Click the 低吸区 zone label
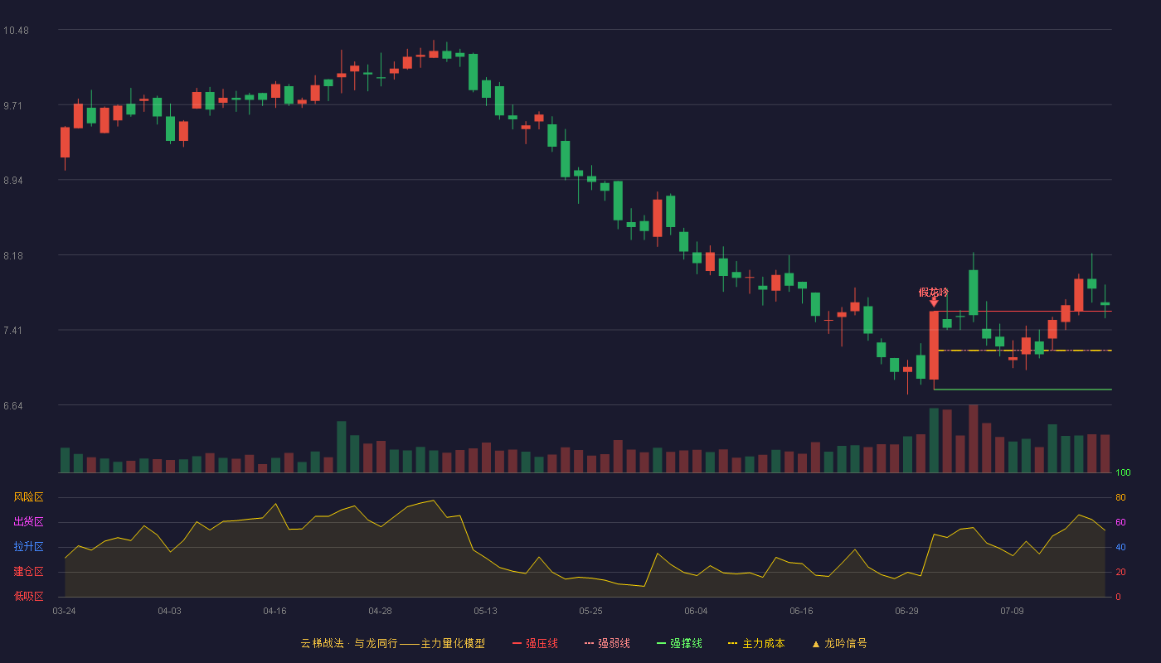 (28, 597)
